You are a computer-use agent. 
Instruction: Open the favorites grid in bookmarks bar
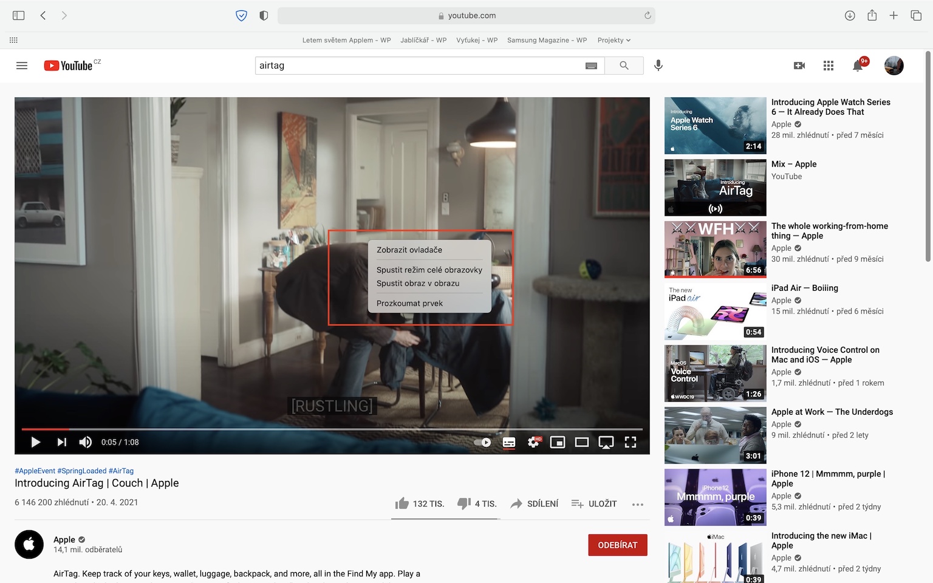13,40
